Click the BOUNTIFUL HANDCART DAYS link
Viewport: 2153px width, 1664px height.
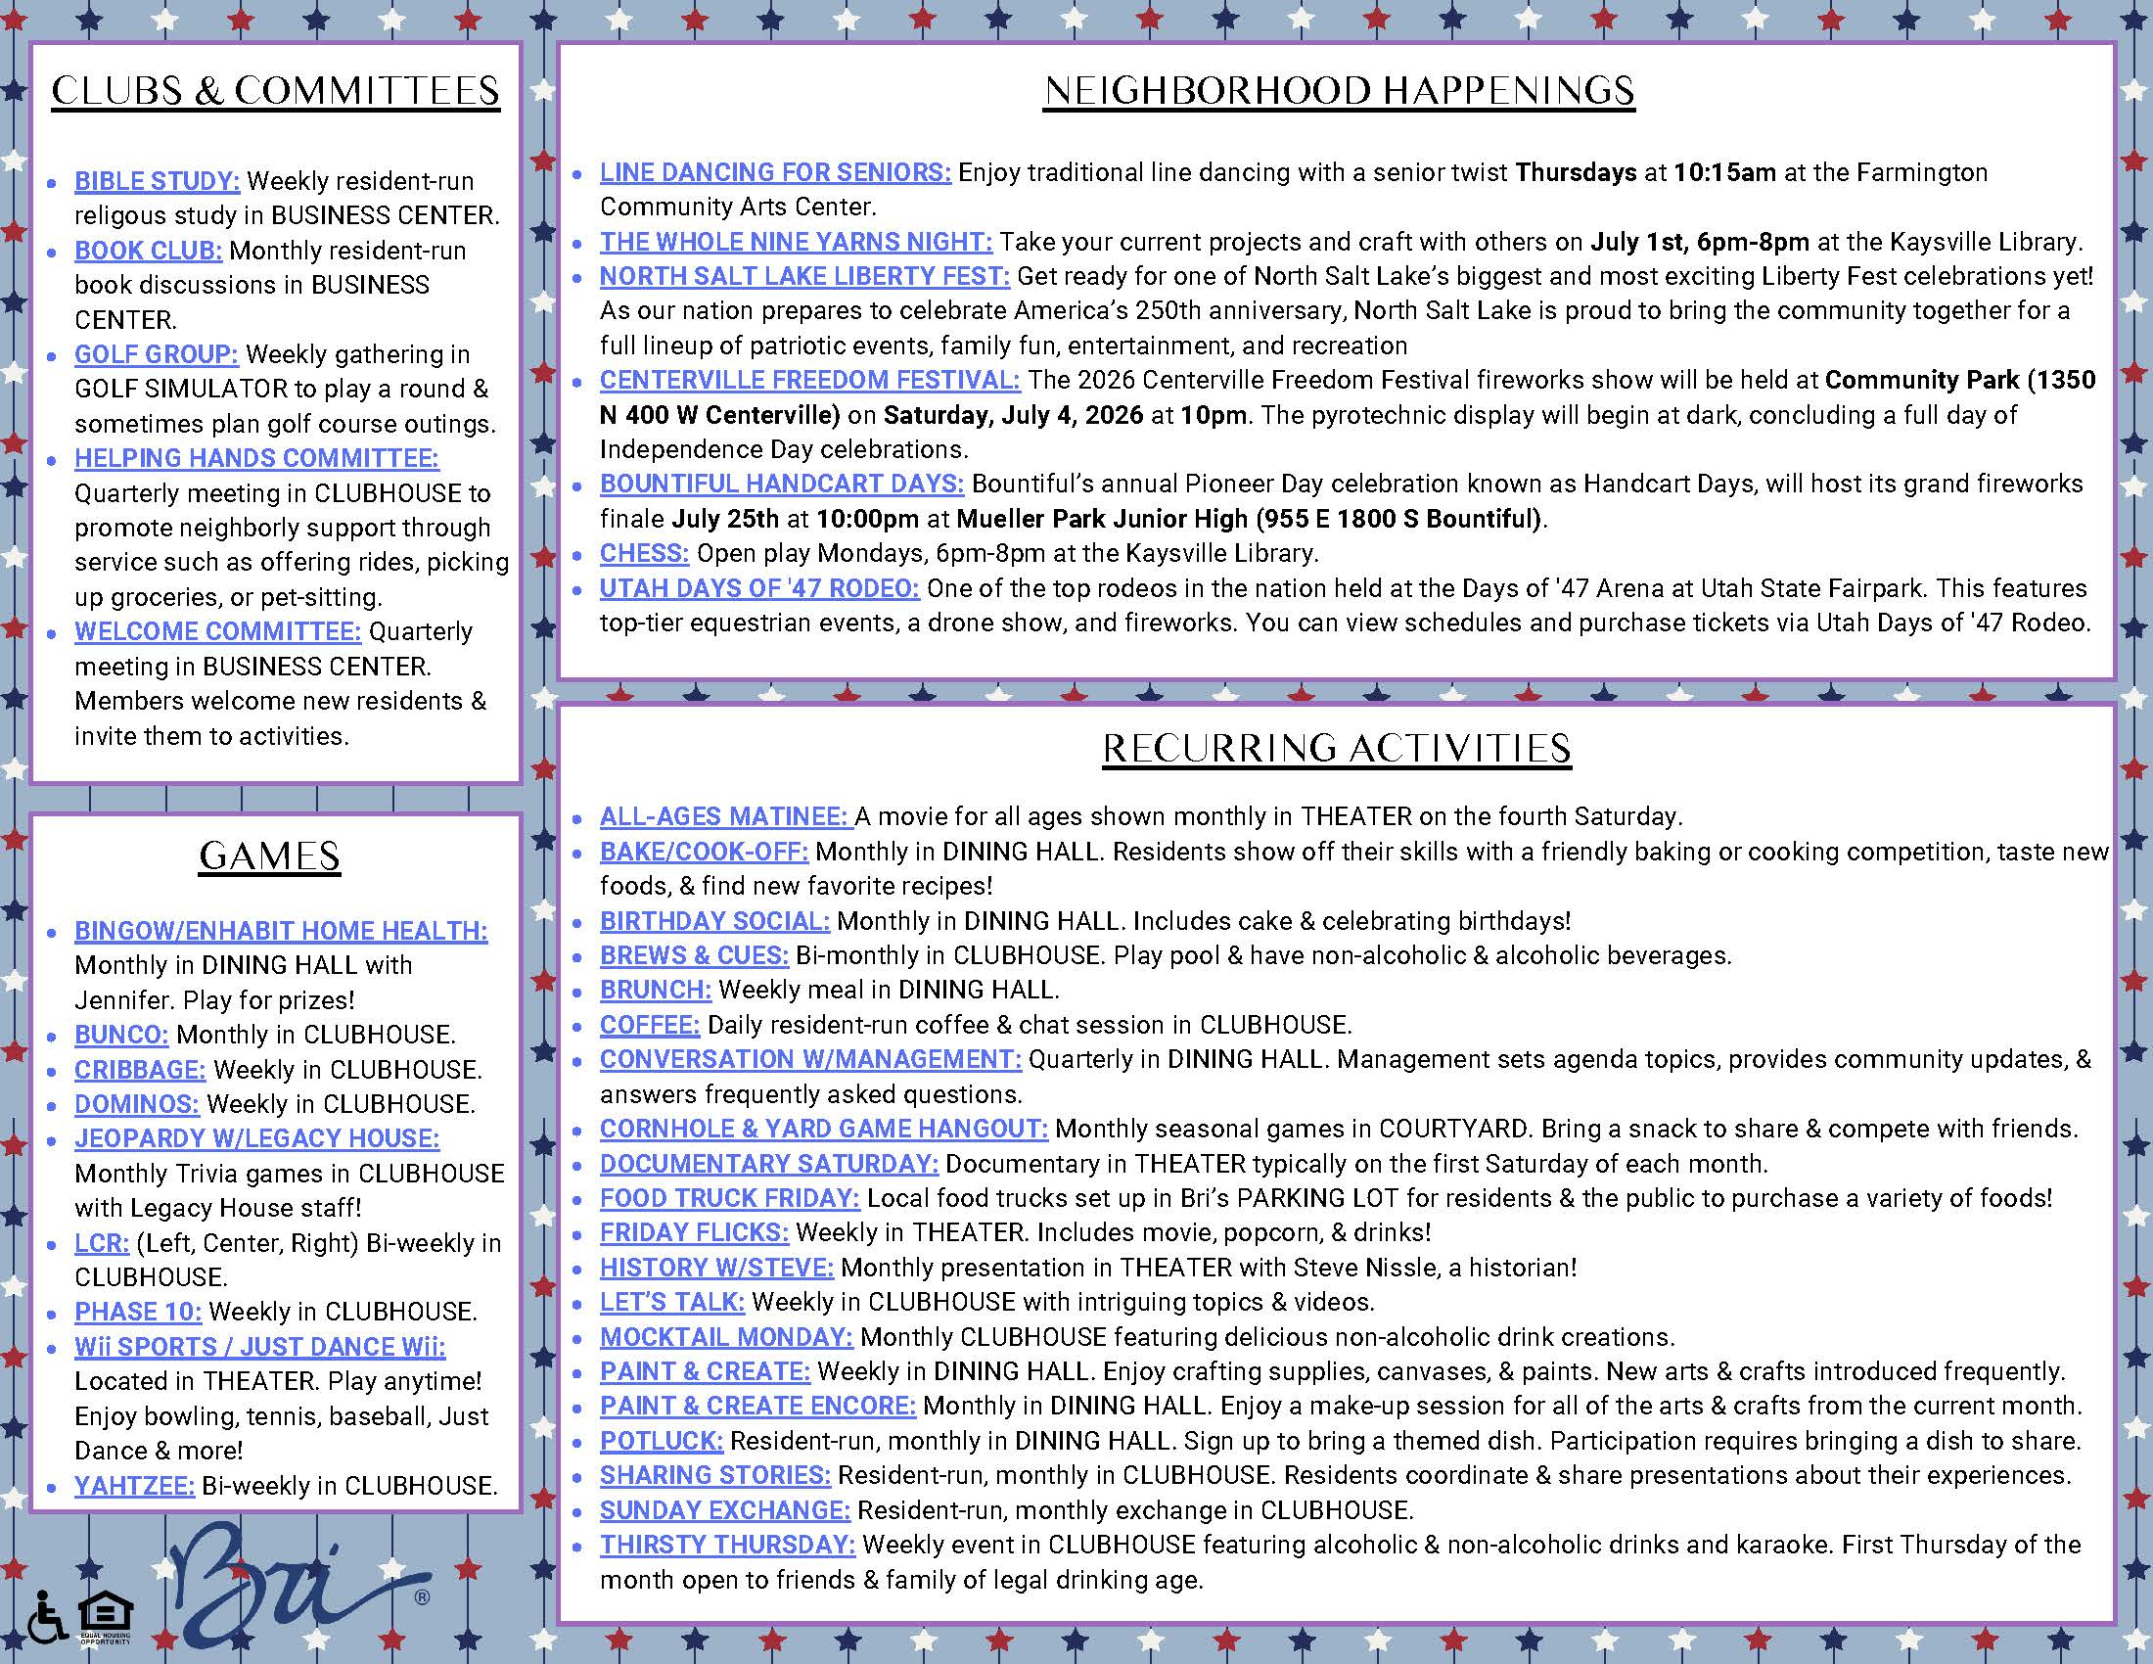(x=782, y=484)
